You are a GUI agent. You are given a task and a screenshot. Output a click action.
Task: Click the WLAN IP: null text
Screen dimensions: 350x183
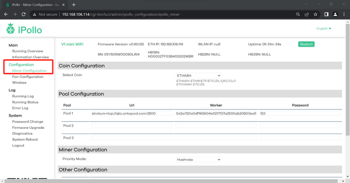(209, 44)
